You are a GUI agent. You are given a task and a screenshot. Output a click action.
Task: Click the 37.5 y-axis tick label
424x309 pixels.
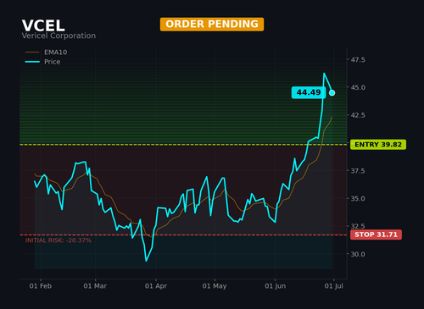(x=358, y=171)
